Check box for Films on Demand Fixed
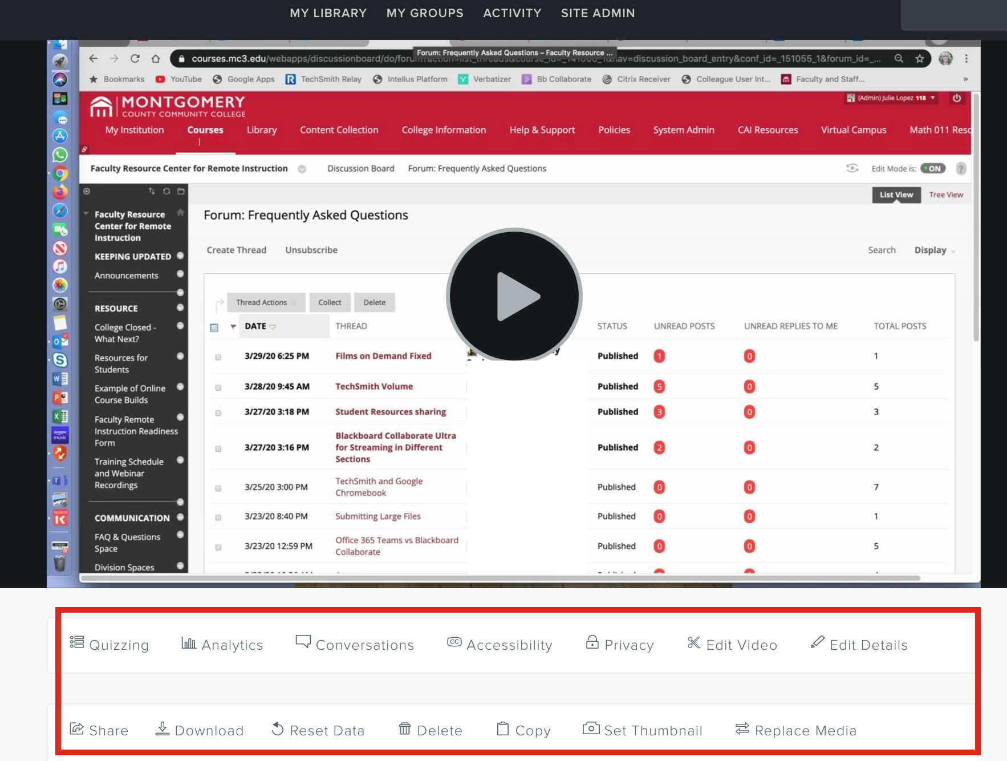 coord(218,357)
